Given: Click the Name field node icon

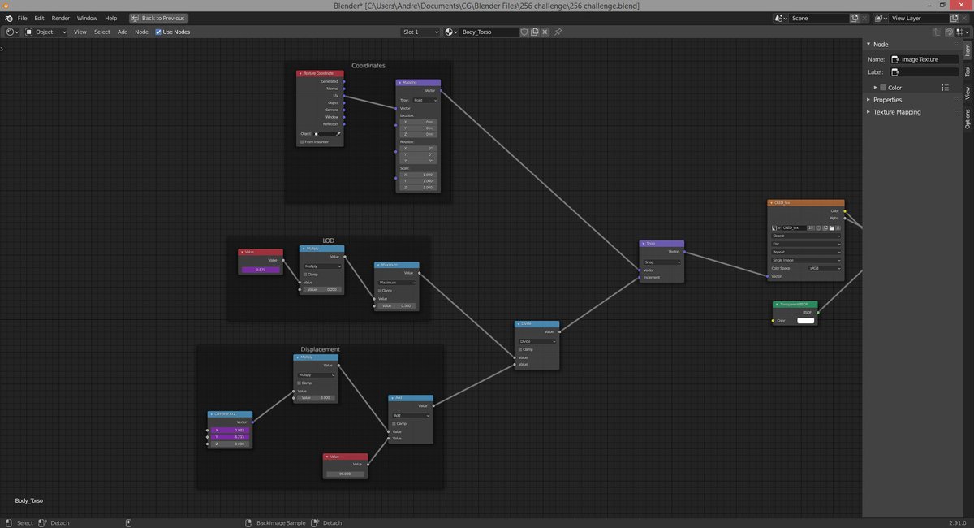Looking at the screenshot, I should (895, 59).
